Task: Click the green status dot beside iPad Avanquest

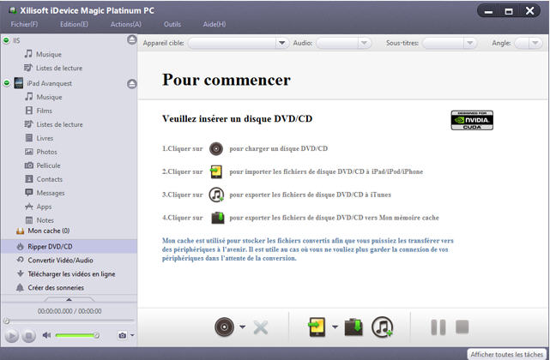Action: (6, 83)
